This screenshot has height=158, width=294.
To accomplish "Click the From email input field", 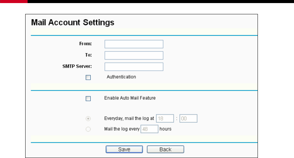I will coord(134,44).
